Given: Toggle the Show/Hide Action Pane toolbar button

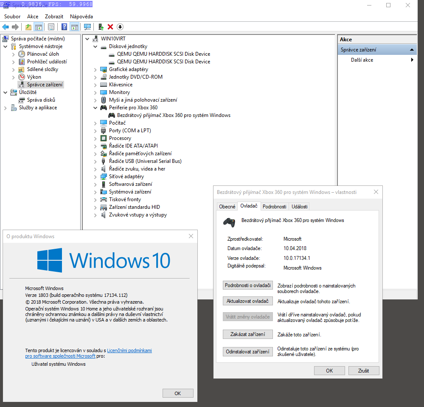Looking at the screenshot, I should click(75, 27).
